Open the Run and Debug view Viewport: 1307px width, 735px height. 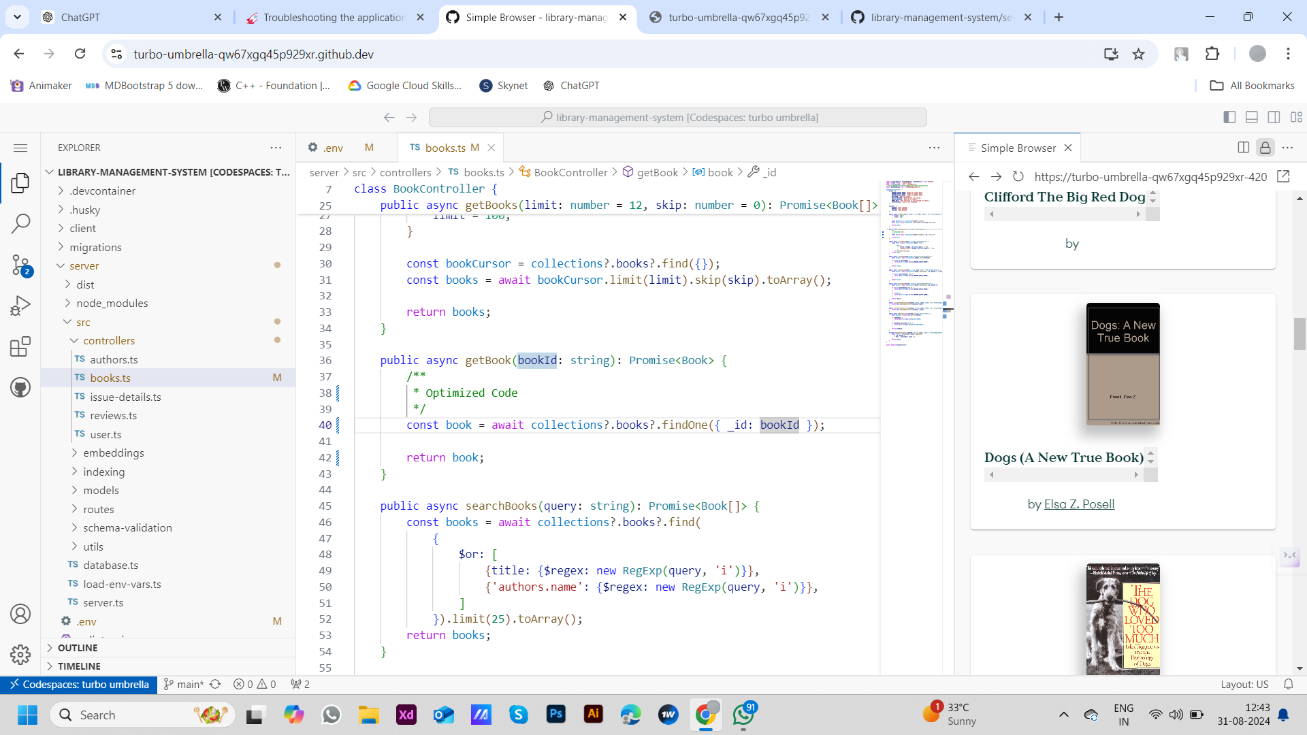coord(20,306)
